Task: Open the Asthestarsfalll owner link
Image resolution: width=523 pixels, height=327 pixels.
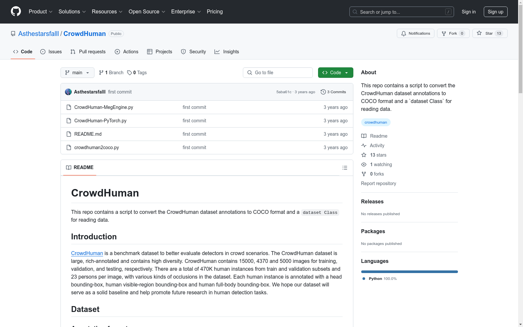Action: pos(39,34)
